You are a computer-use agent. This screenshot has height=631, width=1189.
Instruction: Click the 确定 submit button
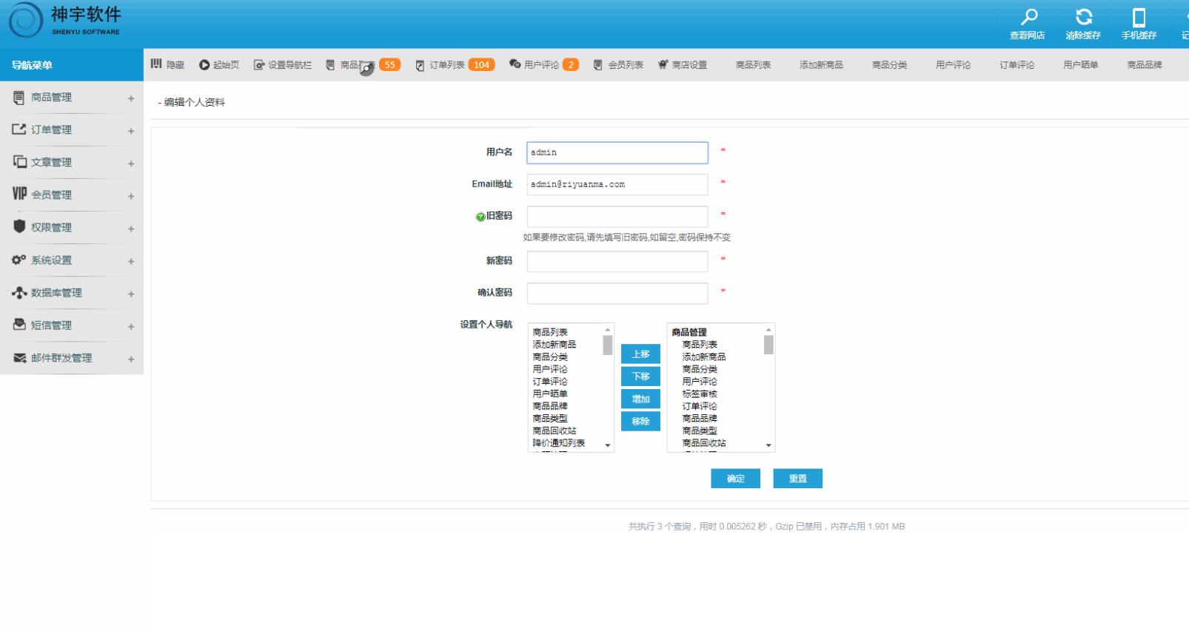[x=735, y=479]
